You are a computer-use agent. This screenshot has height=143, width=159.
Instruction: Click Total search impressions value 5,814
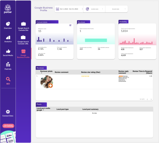(x=124, y=31)
